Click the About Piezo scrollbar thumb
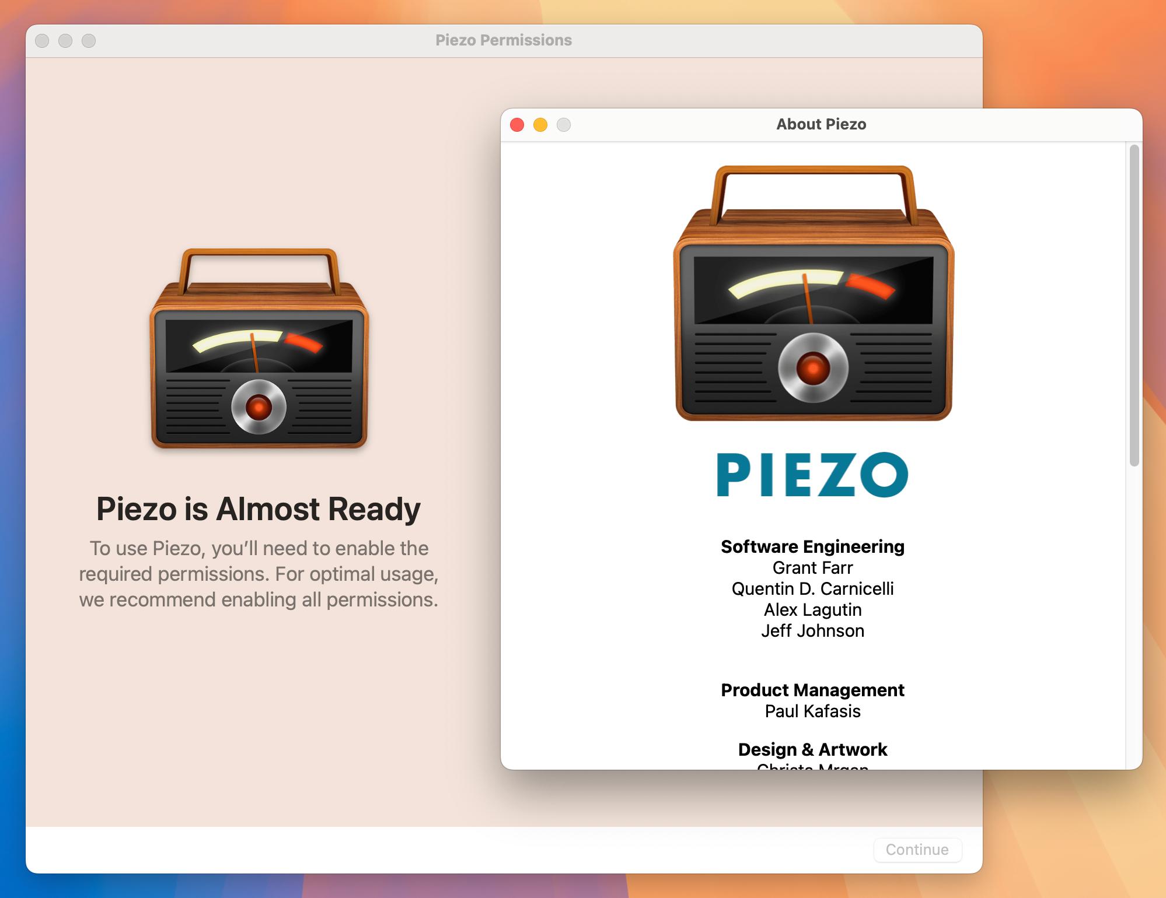 1134,306
